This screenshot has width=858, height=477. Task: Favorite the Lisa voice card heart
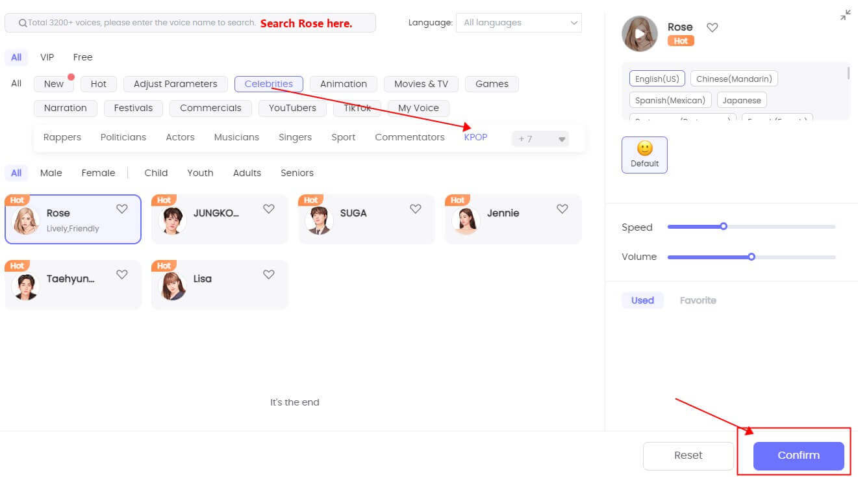click(269, 274)
